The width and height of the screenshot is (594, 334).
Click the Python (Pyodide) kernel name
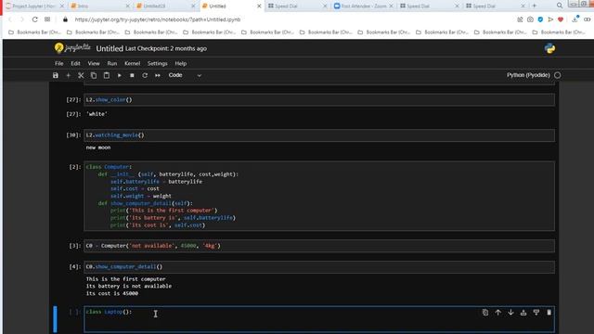click(x=528, y=75)
